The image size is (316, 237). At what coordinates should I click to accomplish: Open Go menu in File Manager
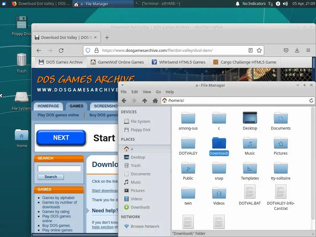click(158, 92)
